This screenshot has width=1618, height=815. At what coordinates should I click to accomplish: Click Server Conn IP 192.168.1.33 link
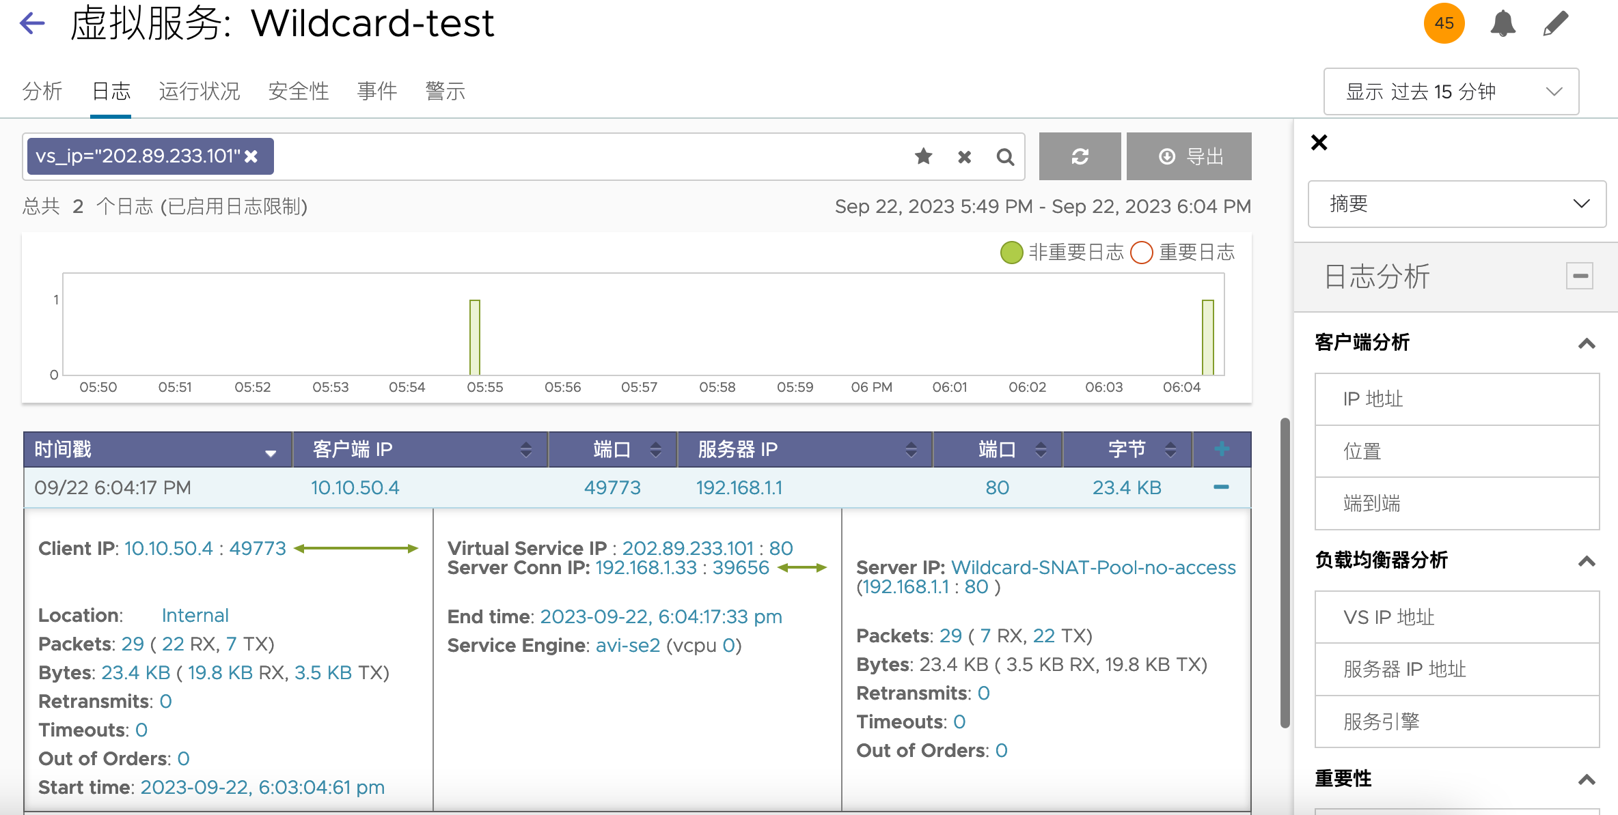646,567
